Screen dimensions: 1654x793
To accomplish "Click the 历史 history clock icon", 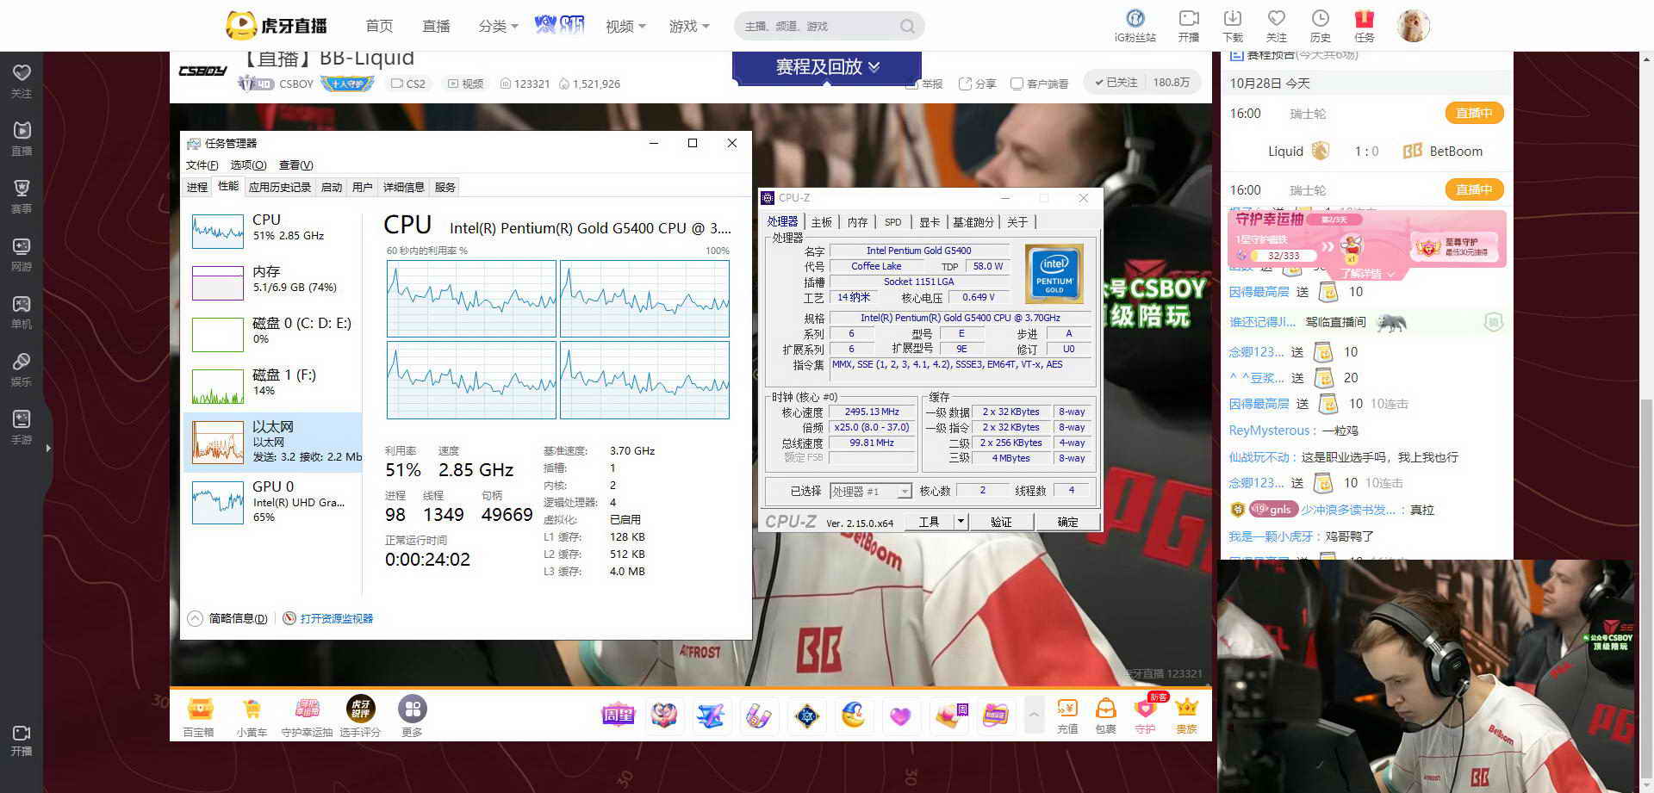I will (1320, 21).
